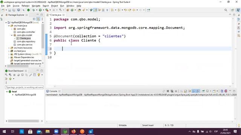Click the Quick Access search magnifier
Screen dimensions: 241x135
(x=226, y=10)
